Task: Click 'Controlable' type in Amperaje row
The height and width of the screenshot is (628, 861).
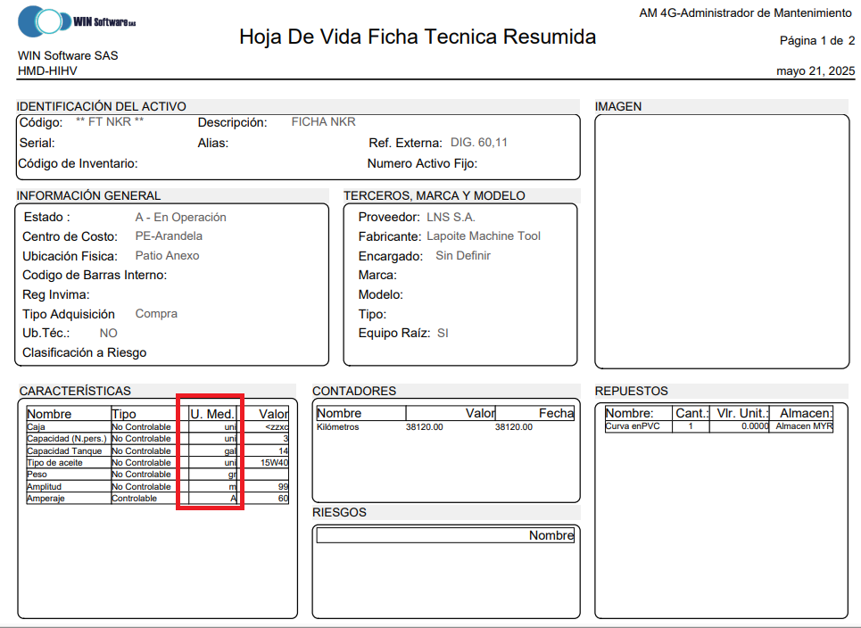Action: (134, 499)
